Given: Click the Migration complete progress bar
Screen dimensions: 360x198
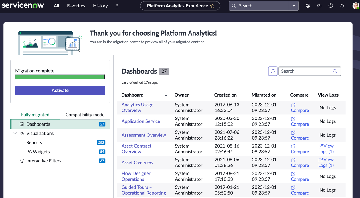Looking at the screenshot, I should coord(60,77).
